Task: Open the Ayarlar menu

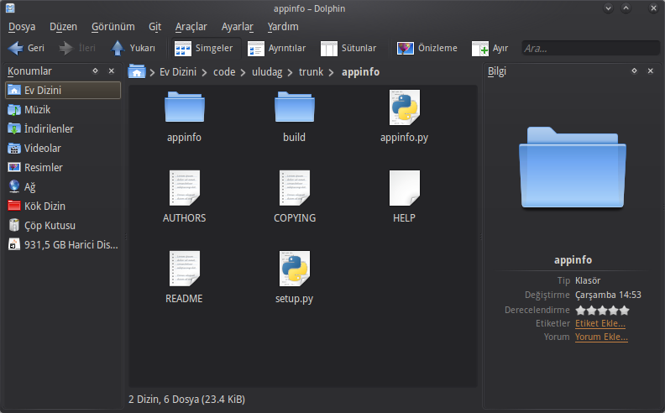Action: tap(237, 27)
